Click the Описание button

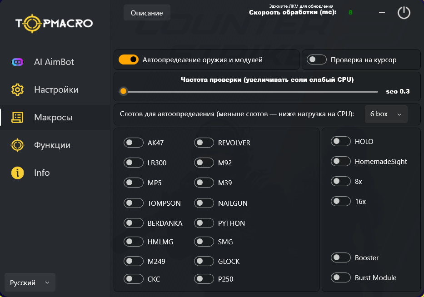click(147, 13)
